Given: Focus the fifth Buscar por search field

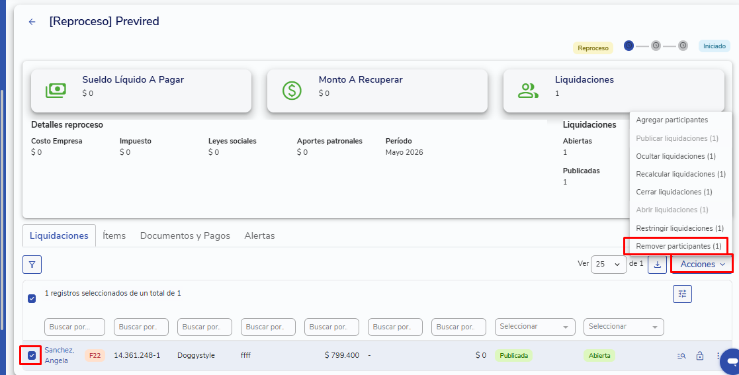Looking at the screenshot, I should tap(332, 327).
